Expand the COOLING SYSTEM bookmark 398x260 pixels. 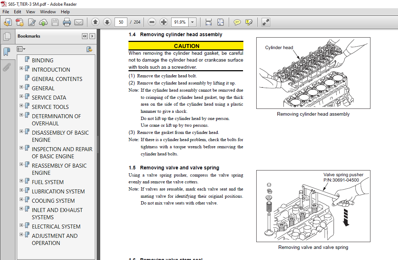tap(21, 199)
